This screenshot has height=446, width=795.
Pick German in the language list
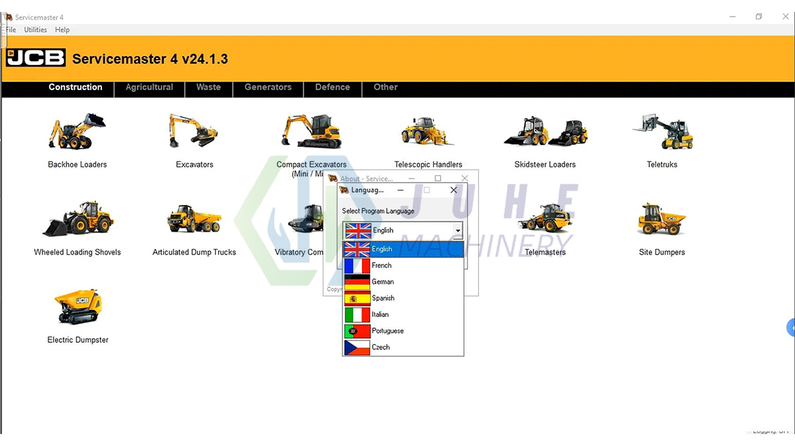[403, 282]
